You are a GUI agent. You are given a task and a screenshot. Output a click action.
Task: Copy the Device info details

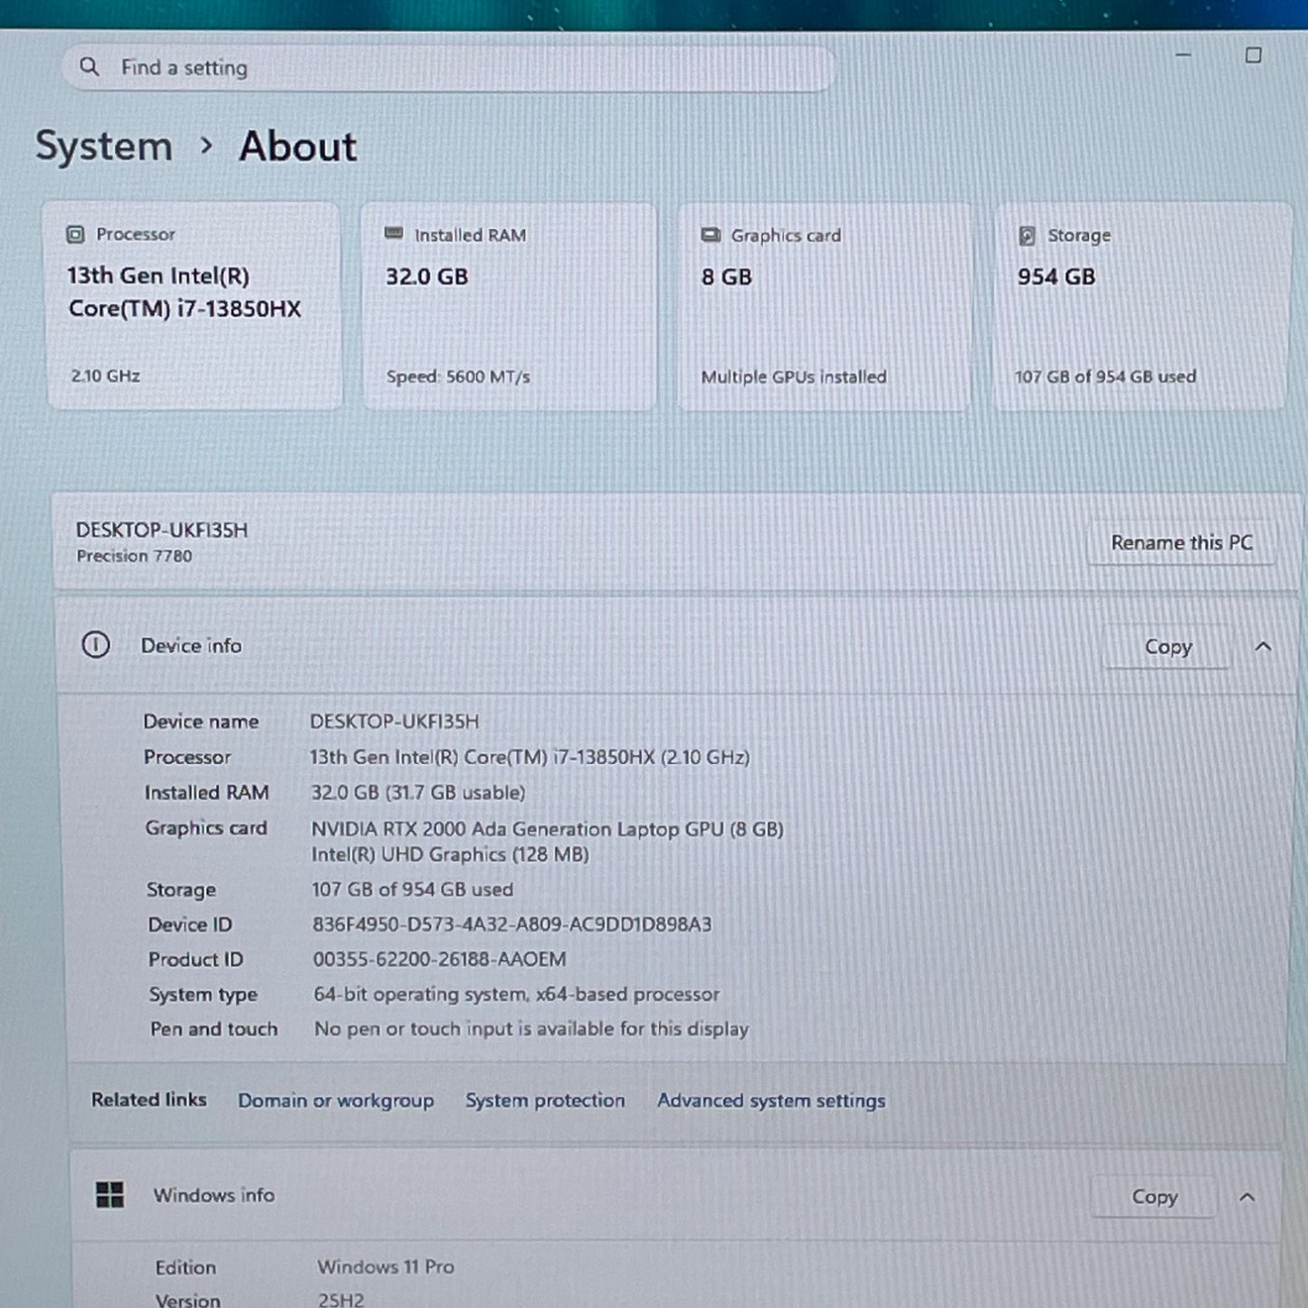(1168, 647)
